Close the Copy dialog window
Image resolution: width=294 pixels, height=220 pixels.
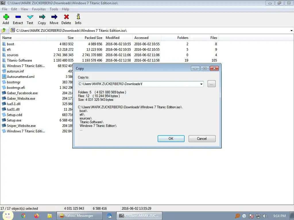click(214, 68)
